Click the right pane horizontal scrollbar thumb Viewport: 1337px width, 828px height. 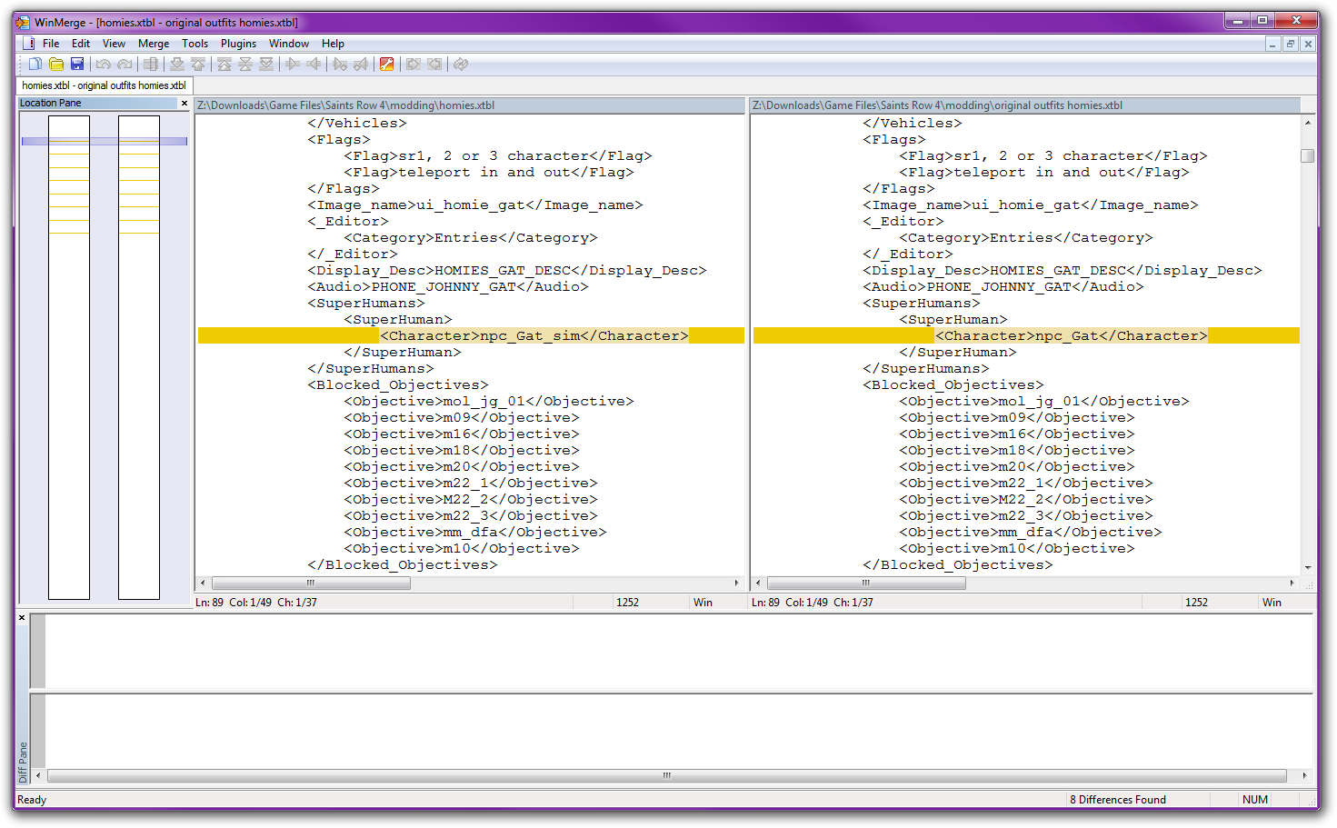tap(866, 583)
